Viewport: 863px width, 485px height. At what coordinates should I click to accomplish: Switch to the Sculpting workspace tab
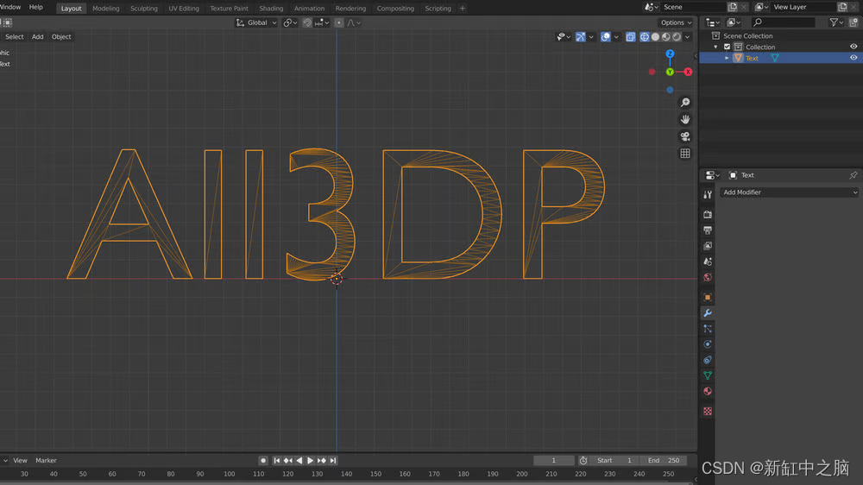click(x=143, y=9)
